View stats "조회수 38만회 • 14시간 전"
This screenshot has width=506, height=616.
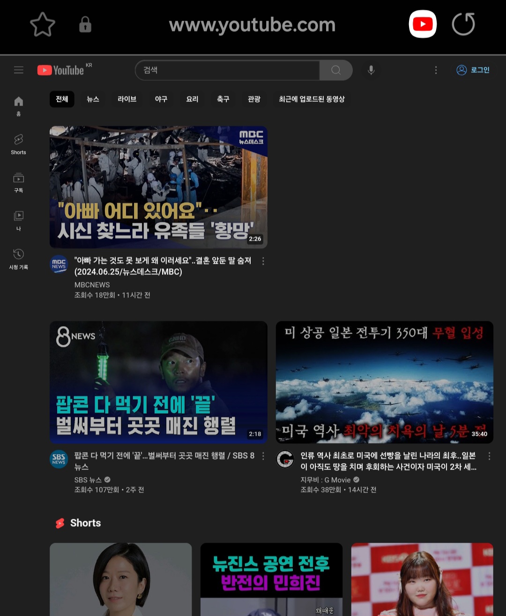pos(338,490)
